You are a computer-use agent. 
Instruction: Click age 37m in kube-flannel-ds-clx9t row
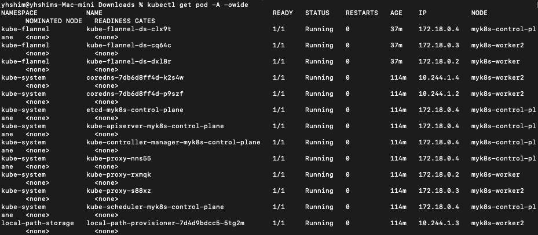click(396, 29)
